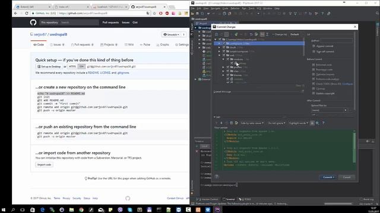Viewport: 380px width, 213px height.
Task: Open the Wiki repository tab
Action: point(129,45)
